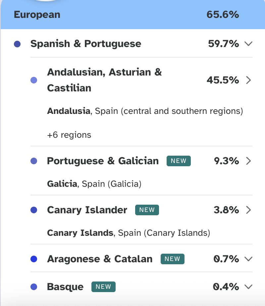Click the Aragonese & Catalan color dot
Screen dimensions: 265x306
[x=34, y=259]
